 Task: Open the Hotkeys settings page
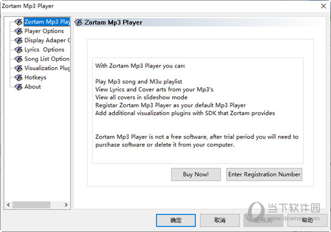35,77
